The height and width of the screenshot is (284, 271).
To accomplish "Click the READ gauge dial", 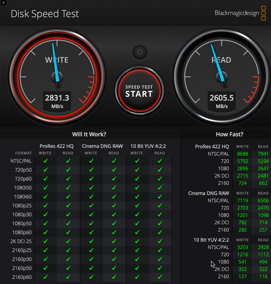I will click(222, 77).
